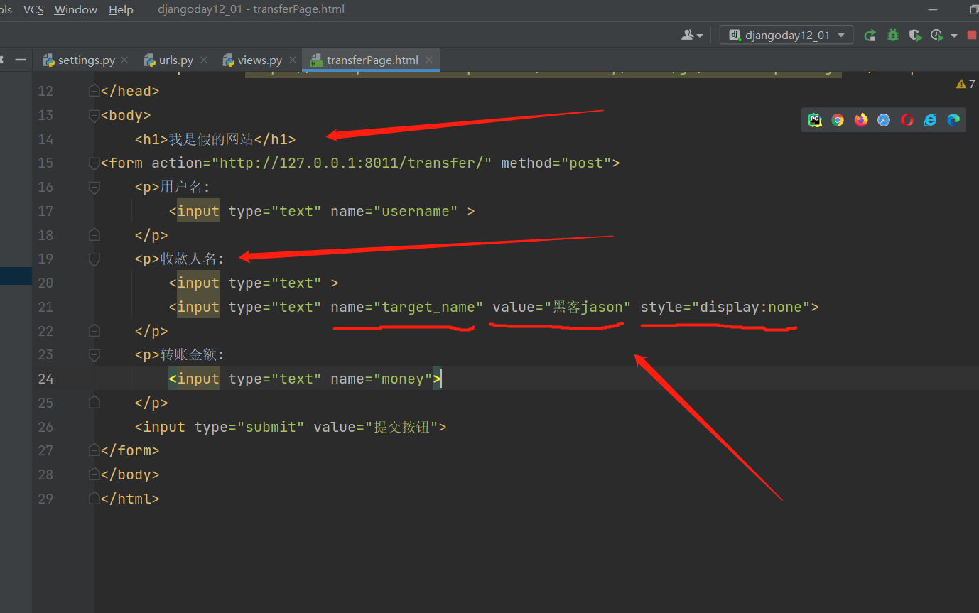Click line number 24 in the gutter

click(x=45, y=379)
